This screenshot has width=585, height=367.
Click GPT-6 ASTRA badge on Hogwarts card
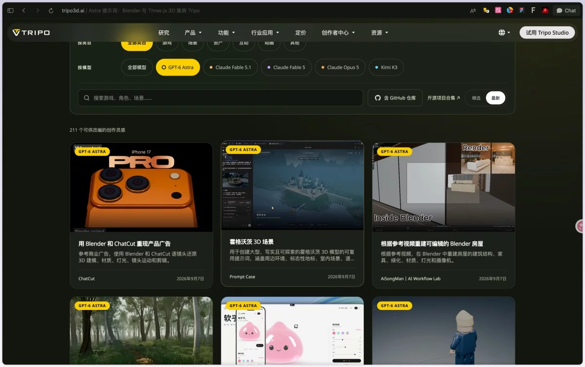tap(243, 150)
